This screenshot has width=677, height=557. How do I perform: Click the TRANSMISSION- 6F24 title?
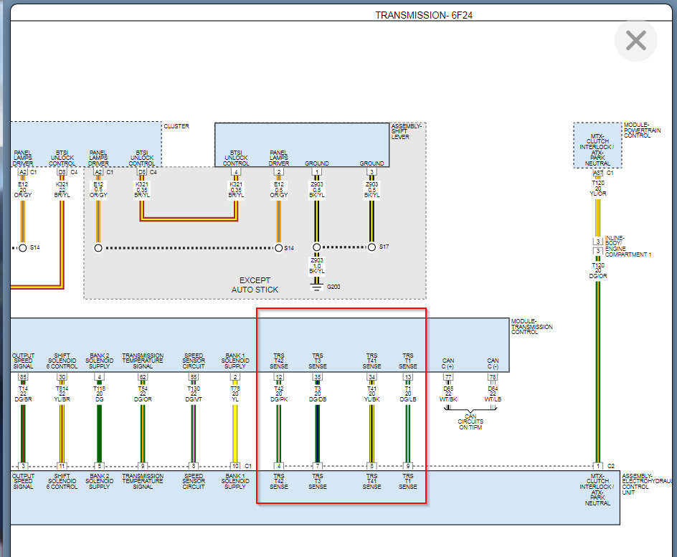(x=424, y=15)
